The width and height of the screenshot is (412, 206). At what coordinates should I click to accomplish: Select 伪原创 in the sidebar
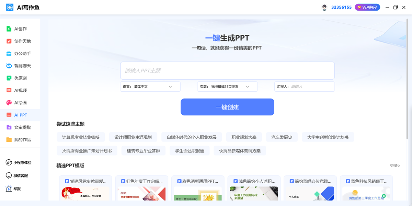(x=20, y=78)
